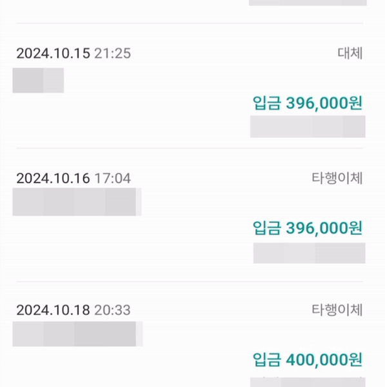Open the 2024.10.15 21:25 transaction entry
Screen dimensions: 385x387
pyautogui.click(x=190, y=86)
